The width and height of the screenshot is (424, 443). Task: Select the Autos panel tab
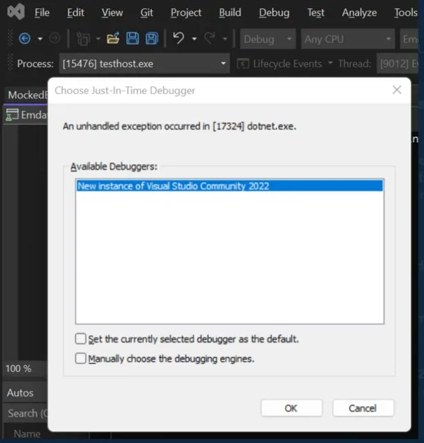point(20,392)
